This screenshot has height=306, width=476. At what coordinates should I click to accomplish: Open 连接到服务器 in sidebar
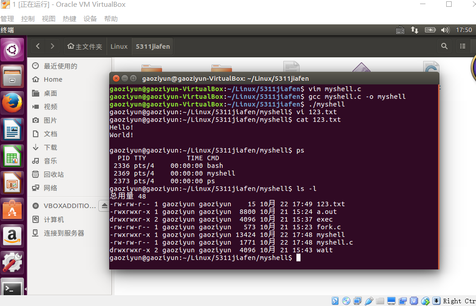70,233
